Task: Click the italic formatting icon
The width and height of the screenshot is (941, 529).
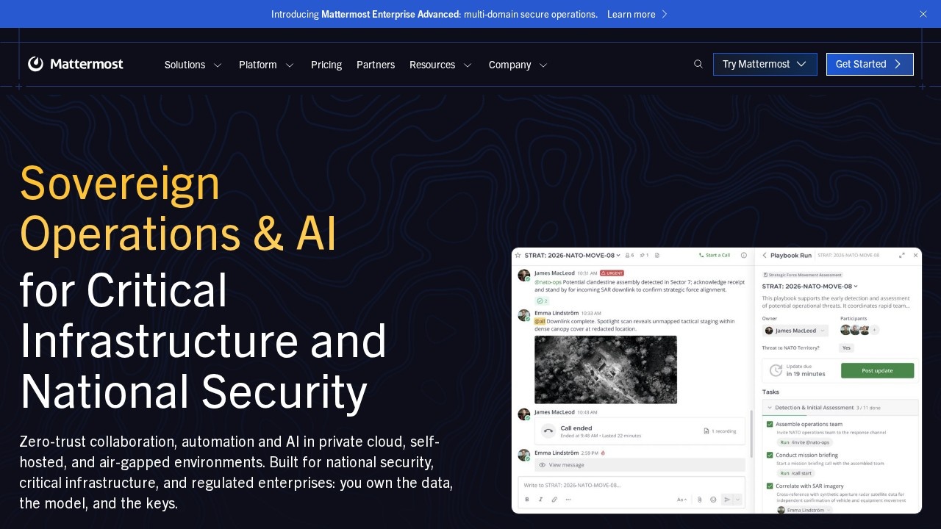Action: [x=540, y=500]
